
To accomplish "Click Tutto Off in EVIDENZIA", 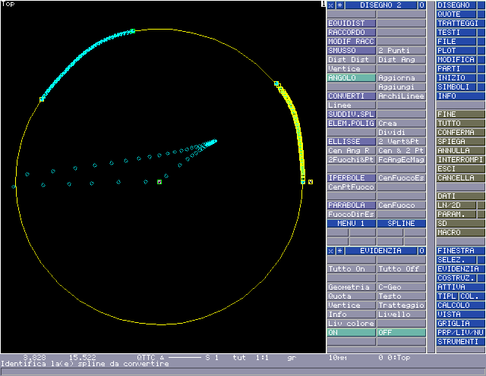I will pyautogui.click(x=402, y=269).
